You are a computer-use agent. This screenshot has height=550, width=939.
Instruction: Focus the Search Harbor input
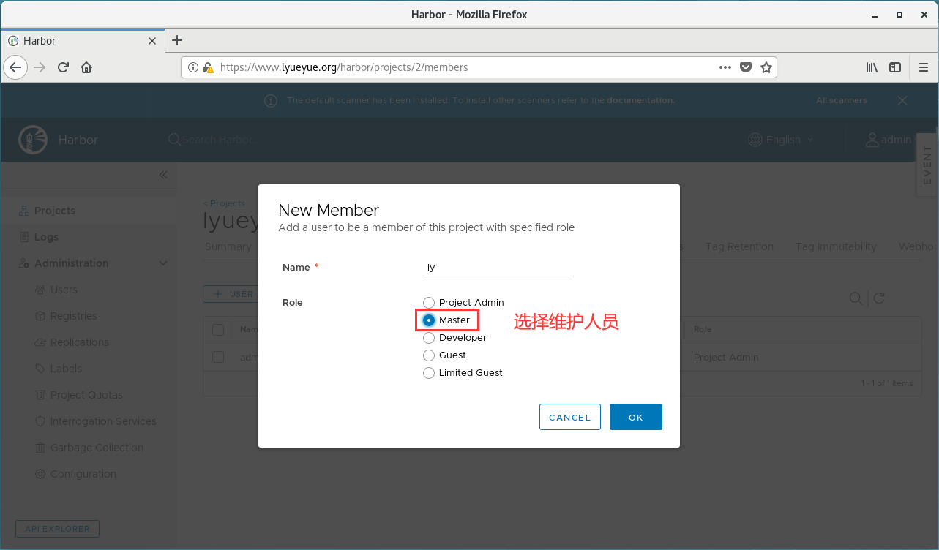coord(218,140)
